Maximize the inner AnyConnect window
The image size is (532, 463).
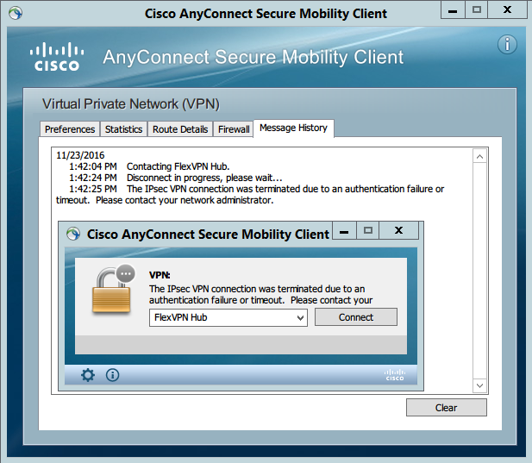(368, 231)
